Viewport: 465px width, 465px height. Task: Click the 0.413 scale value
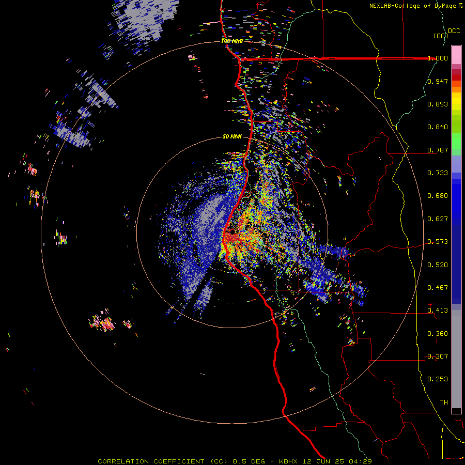pos(438,311)
